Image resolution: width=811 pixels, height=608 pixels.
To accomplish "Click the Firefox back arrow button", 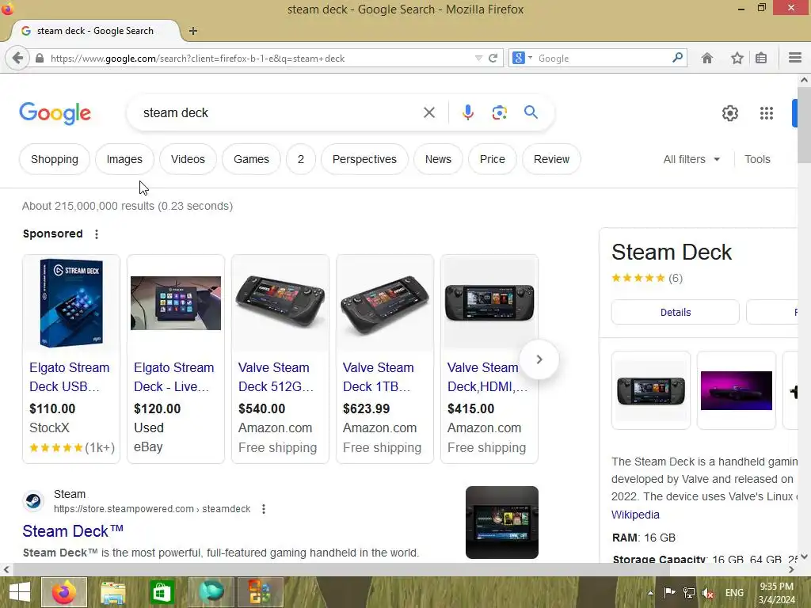I will (17, 58).
